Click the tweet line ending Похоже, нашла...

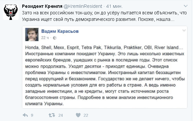pos(98,19)
